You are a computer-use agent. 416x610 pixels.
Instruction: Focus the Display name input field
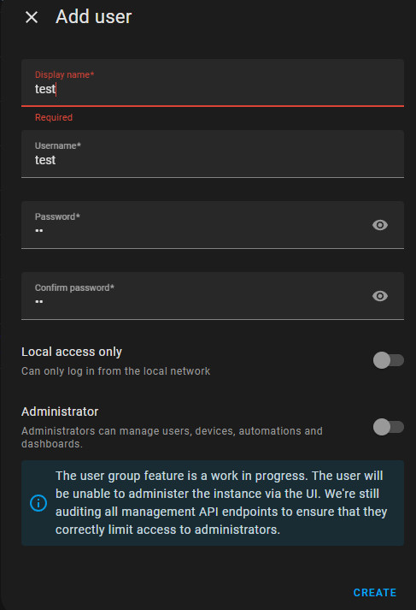point(213,83)
